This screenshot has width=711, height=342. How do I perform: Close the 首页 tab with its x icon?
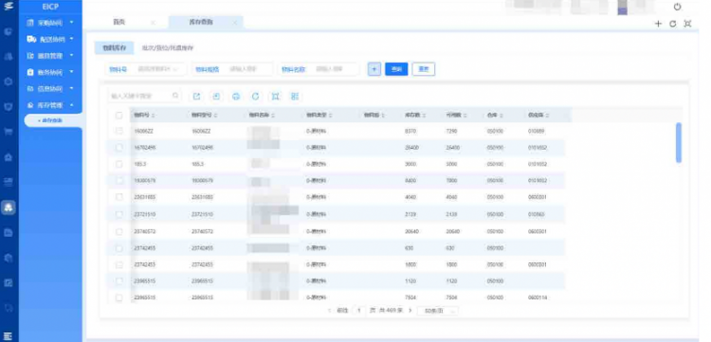(x=153, y=22)
